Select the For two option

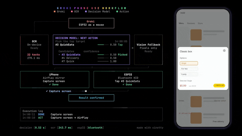pyautogui.click(x=189, y=69)
